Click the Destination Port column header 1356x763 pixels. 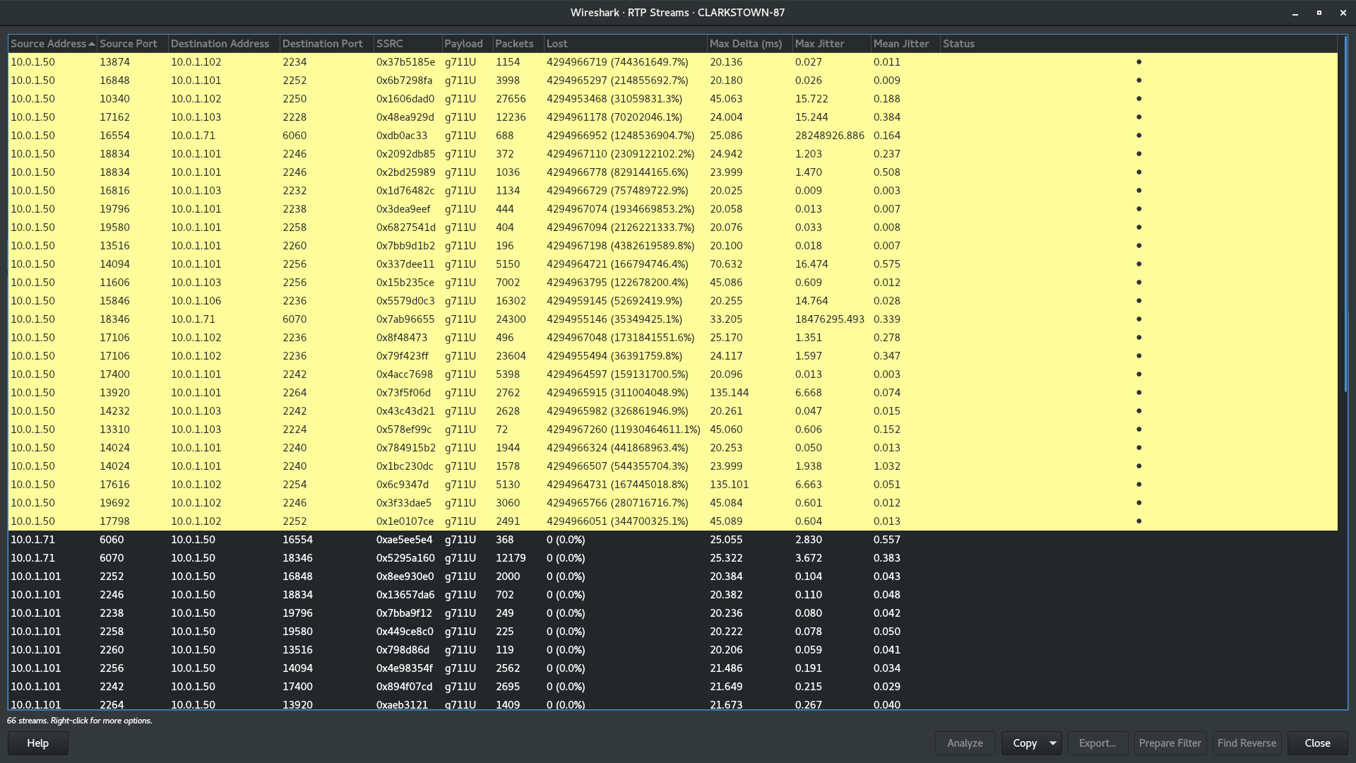point(326,44)
